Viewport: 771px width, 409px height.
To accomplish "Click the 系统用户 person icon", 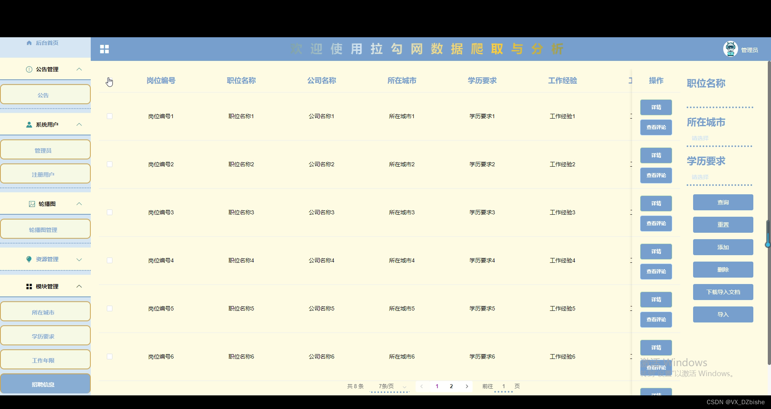I will (29, 125).
